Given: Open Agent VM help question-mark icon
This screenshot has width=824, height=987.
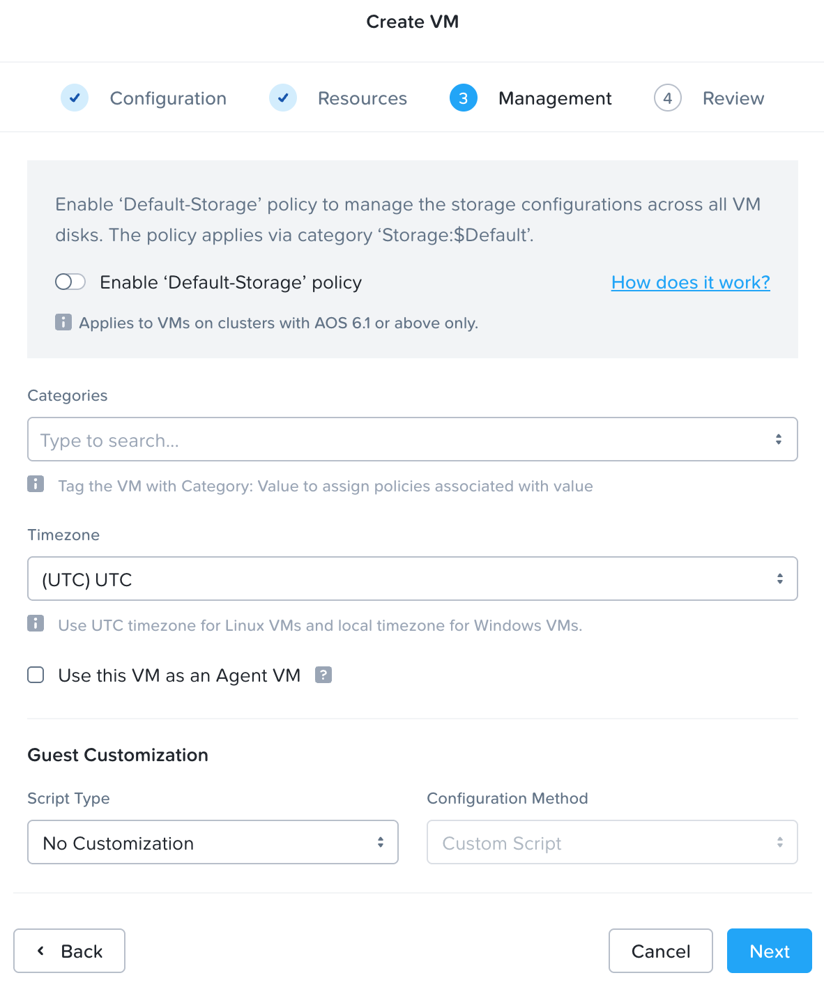Looking at the screenshot, I should tap(323, 675).
